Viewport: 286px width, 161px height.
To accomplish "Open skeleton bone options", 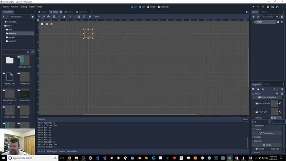I will tap(90, 17).
